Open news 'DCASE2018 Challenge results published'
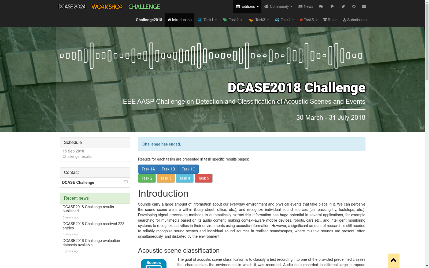The image size is (429, 268). 88,209
